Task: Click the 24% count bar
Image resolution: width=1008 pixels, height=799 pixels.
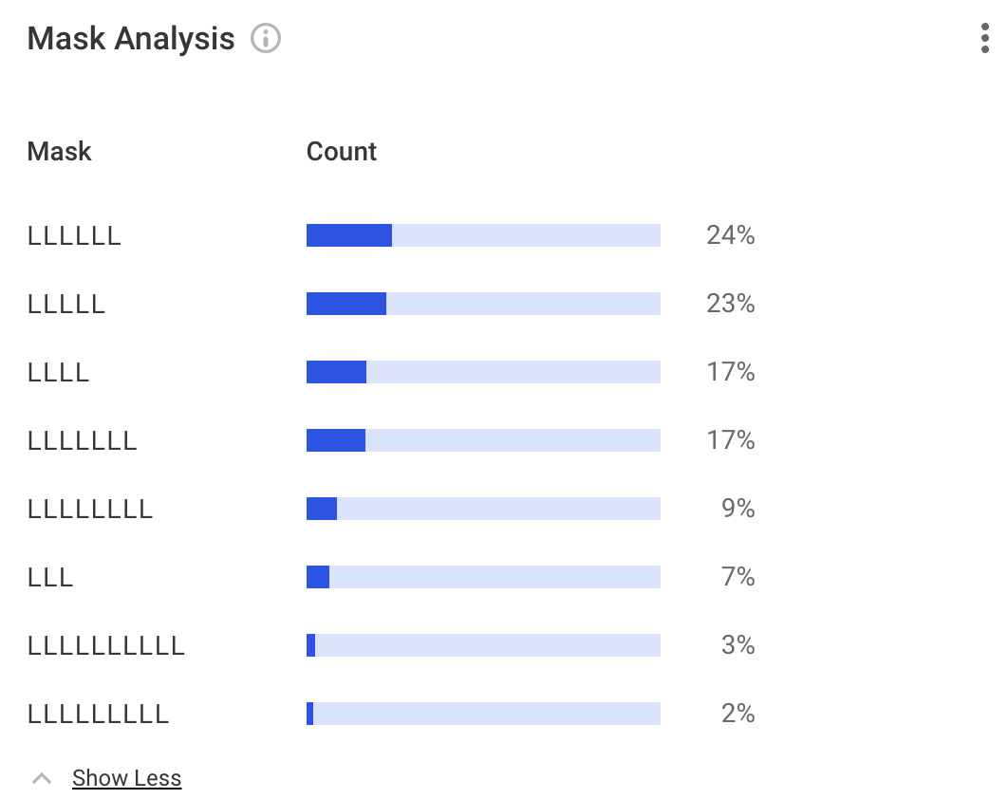Action: 483,235
